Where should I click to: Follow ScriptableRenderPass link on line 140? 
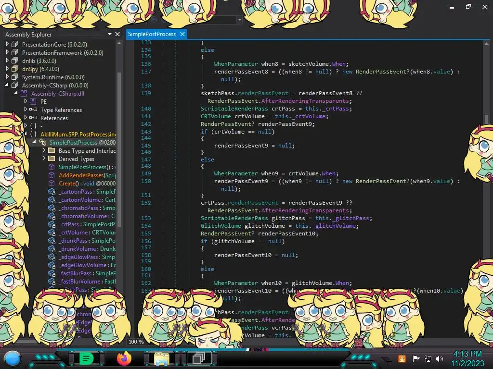click(x=234, y=109)
